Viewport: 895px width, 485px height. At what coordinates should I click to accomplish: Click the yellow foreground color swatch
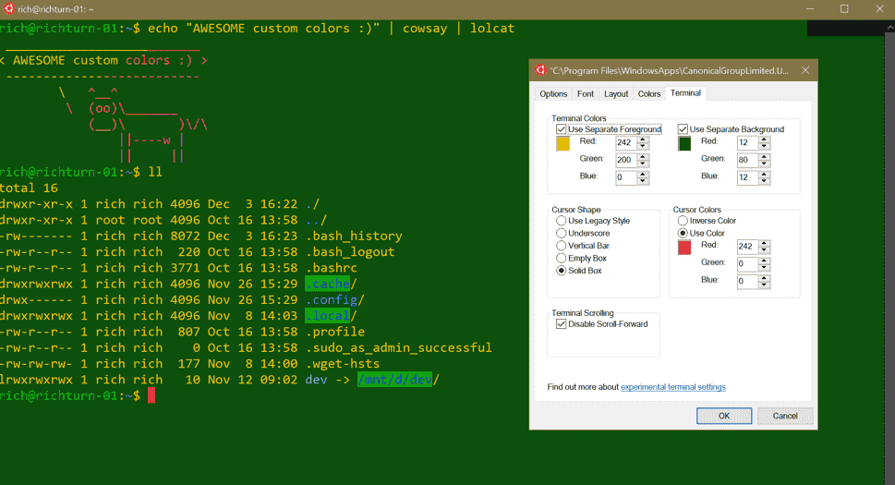coord(562,144)
